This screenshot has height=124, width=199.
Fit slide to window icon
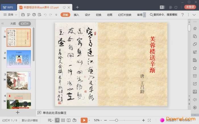(149, 120)
